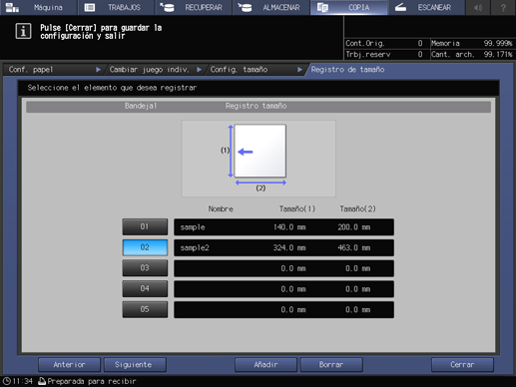Click the empty entry row for slot 05
The width and height of the screenshot is (516, 387).
[x=283, y=309]
